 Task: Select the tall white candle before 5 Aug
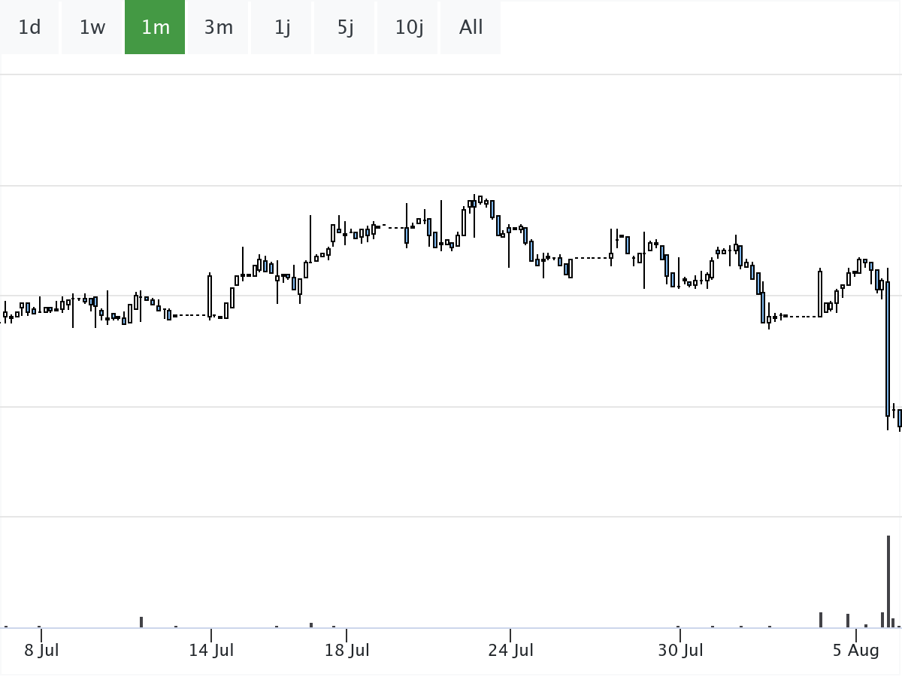click(x=820, y=293)
